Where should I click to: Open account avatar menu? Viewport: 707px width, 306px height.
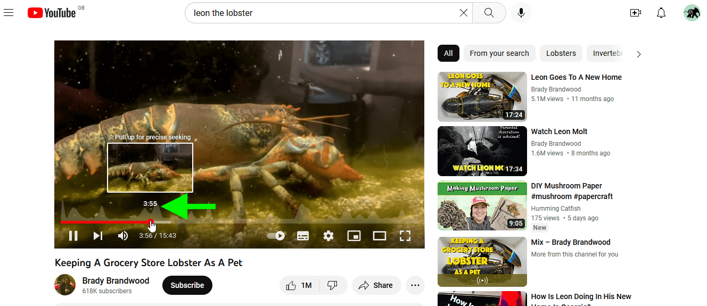click(x=692, y=13)
